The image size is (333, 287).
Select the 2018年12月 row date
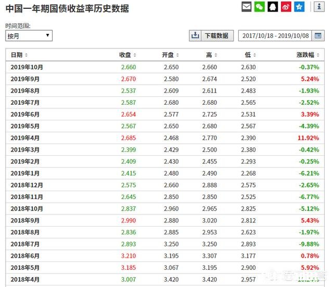(27, 185)
